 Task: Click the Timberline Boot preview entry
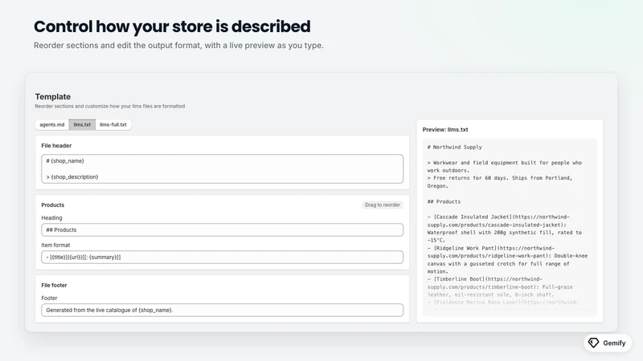click(500, 287)
